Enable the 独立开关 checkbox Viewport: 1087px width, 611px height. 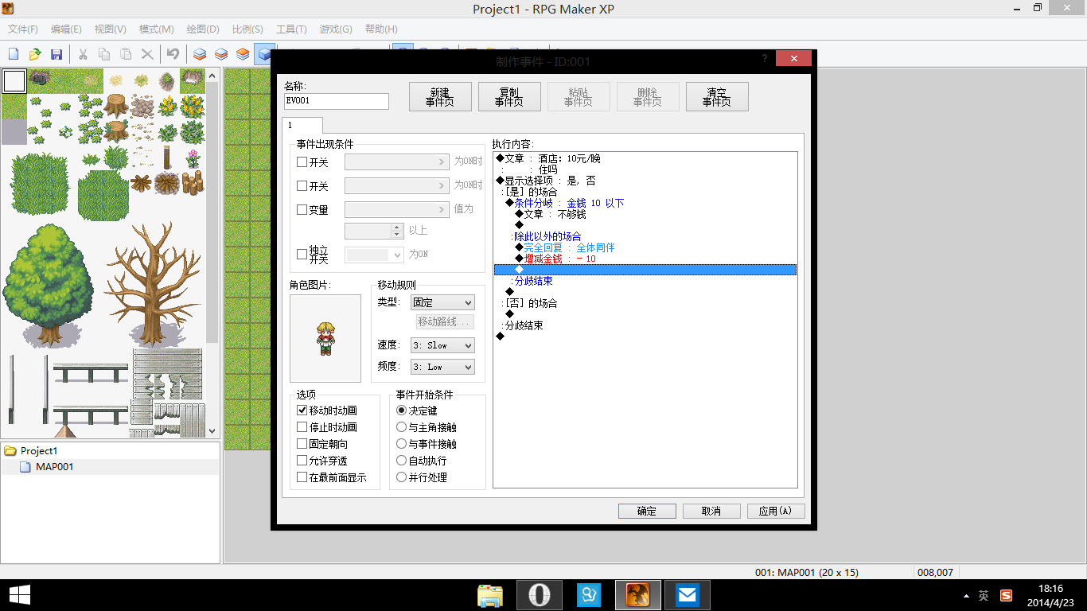[x=302, y=255]
